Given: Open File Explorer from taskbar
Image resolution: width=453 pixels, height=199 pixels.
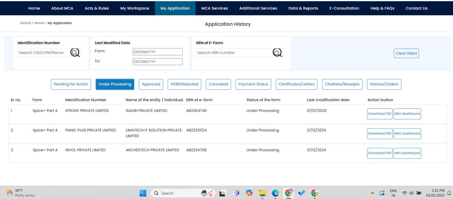Looking at the screenshot, I should pyautogui.click(x=262, y=193).
